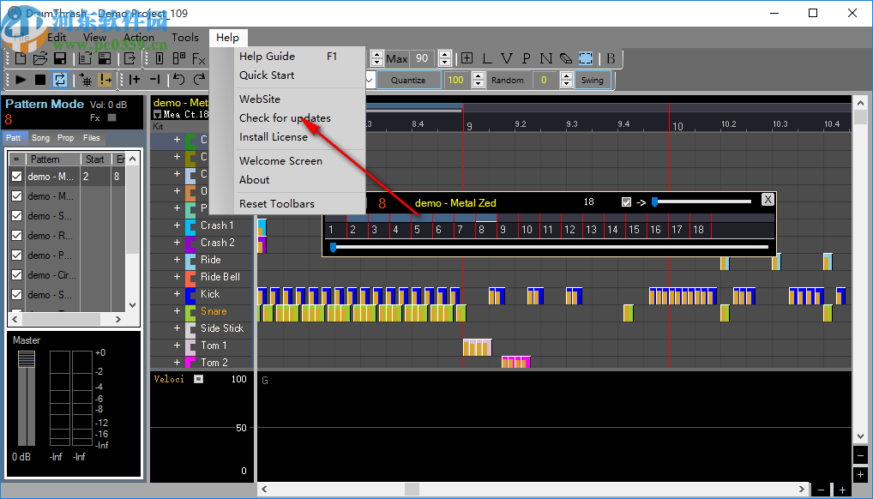Image resolution: width=873 pixels, height=499 pixels.
Task: Select the Eraser tool icon
Action: pos(565,58)
